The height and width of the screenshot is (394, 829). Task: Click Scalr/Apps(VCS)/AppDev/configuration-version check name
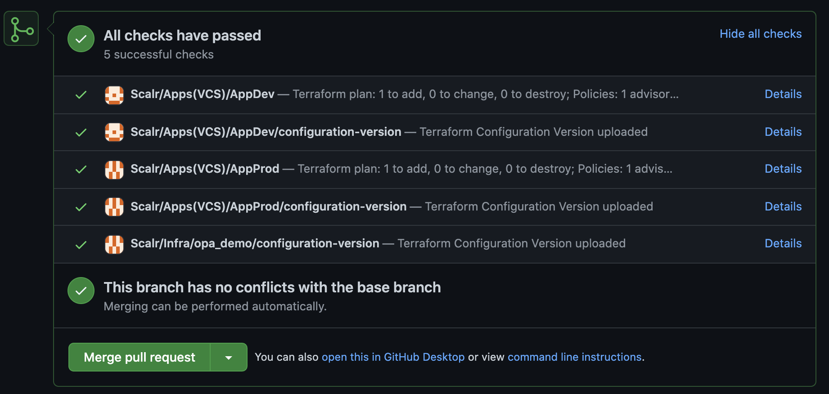266,132
